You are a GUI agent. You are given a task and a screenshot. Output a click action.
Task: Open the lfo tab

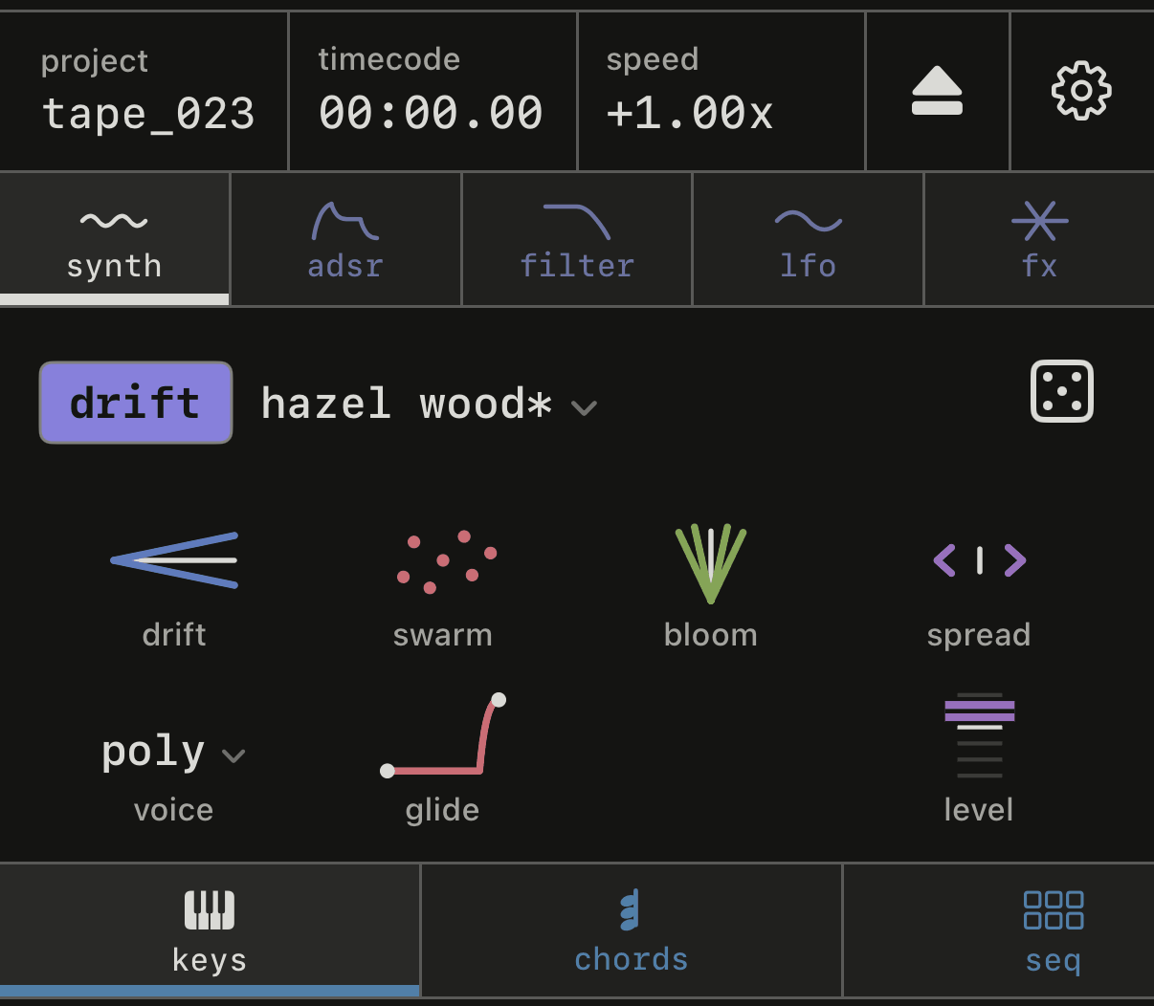808,239
